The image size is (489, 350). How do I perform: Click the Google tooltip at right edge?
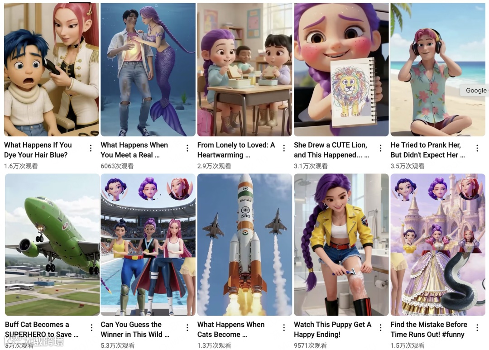click(475, 91)
